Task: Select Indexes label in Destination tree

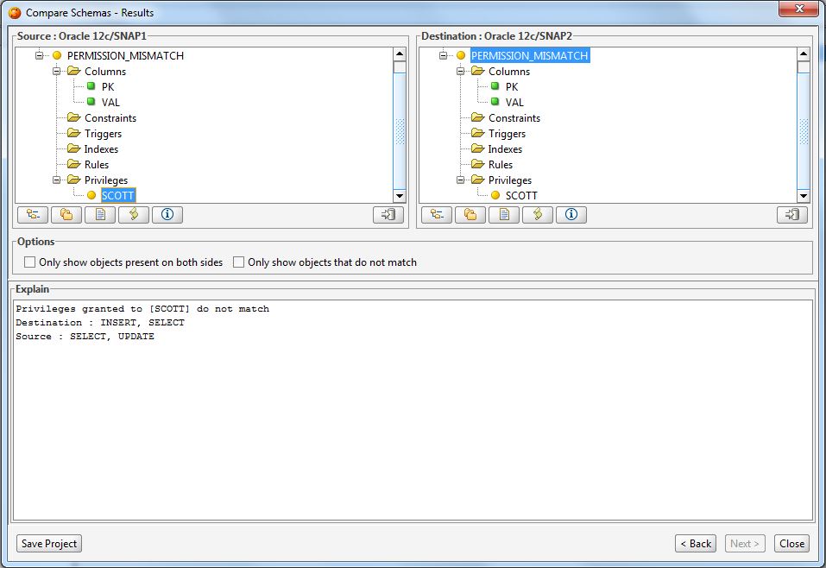Action: 505,149
